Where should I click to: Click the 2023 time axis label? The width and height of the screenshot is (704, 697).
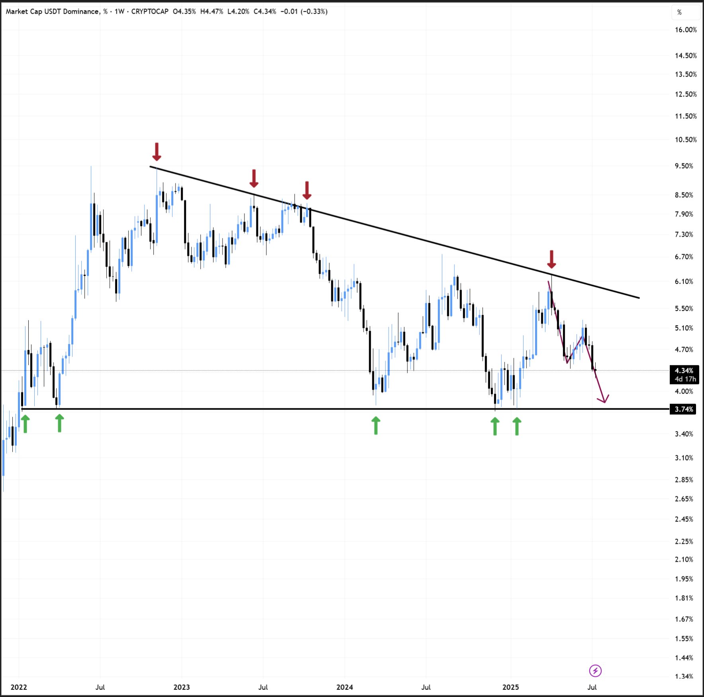182,687
